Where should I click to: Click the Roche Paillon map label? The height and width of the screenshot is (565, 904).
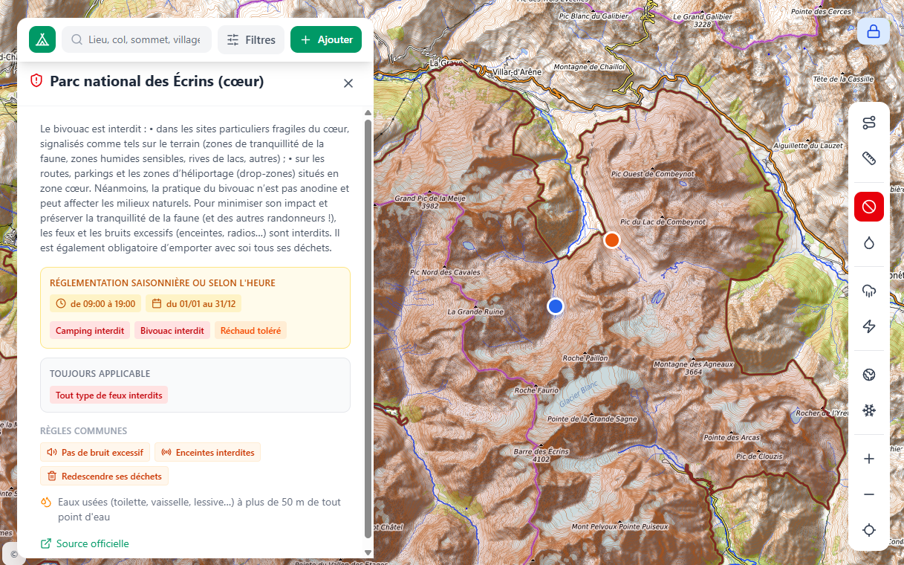pyautogui.click(x=585, y=358)
